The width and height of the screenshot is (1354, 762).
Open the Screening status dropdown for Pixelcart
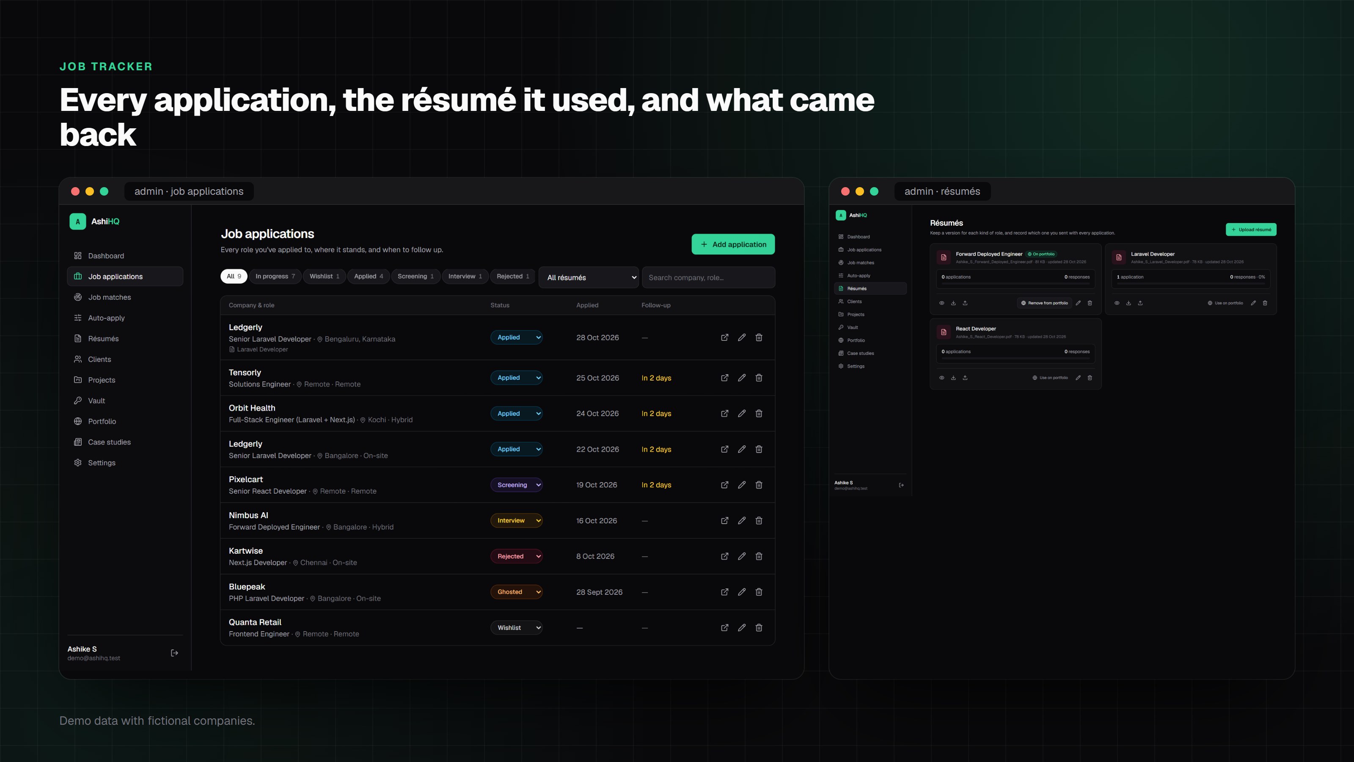click(x=516, y=485)
